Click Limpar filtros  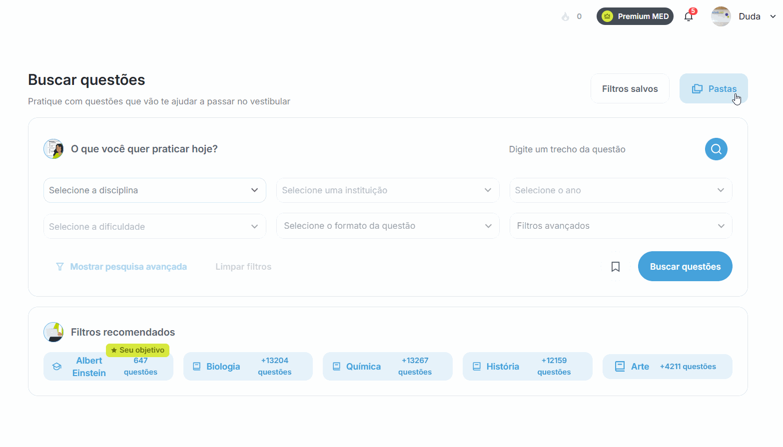[x=243, y=267]
